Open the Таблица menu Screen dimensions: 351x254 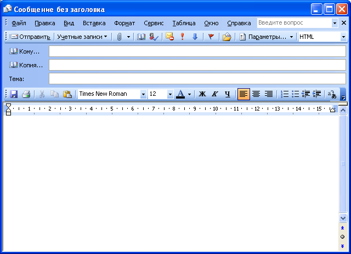pyautogui.click(x=184, y=23)
